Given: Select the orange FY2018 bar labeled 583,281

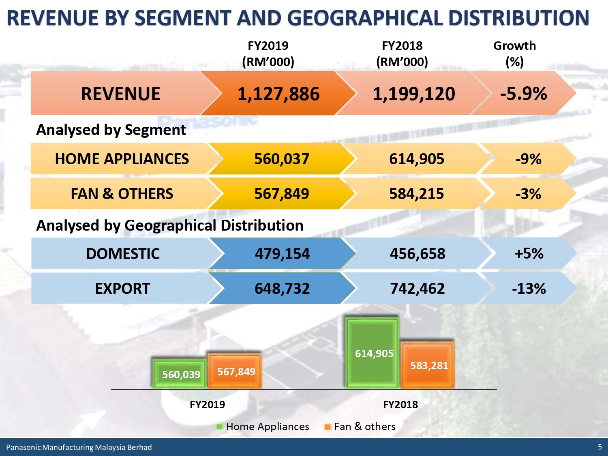Looking at the screenshot, I should [x=428, y=365].
